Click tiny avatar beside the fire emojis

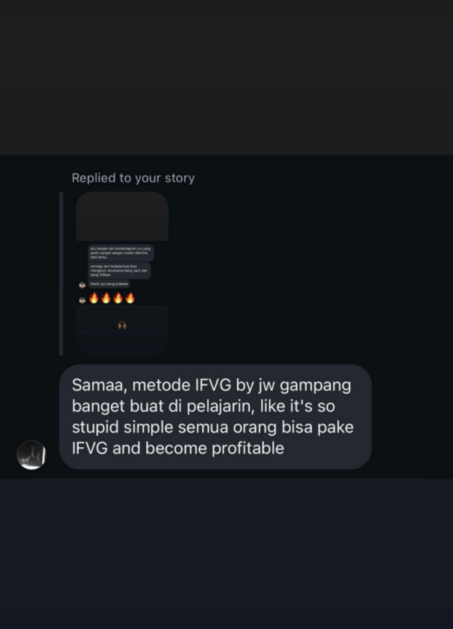[x=82, y=300]
